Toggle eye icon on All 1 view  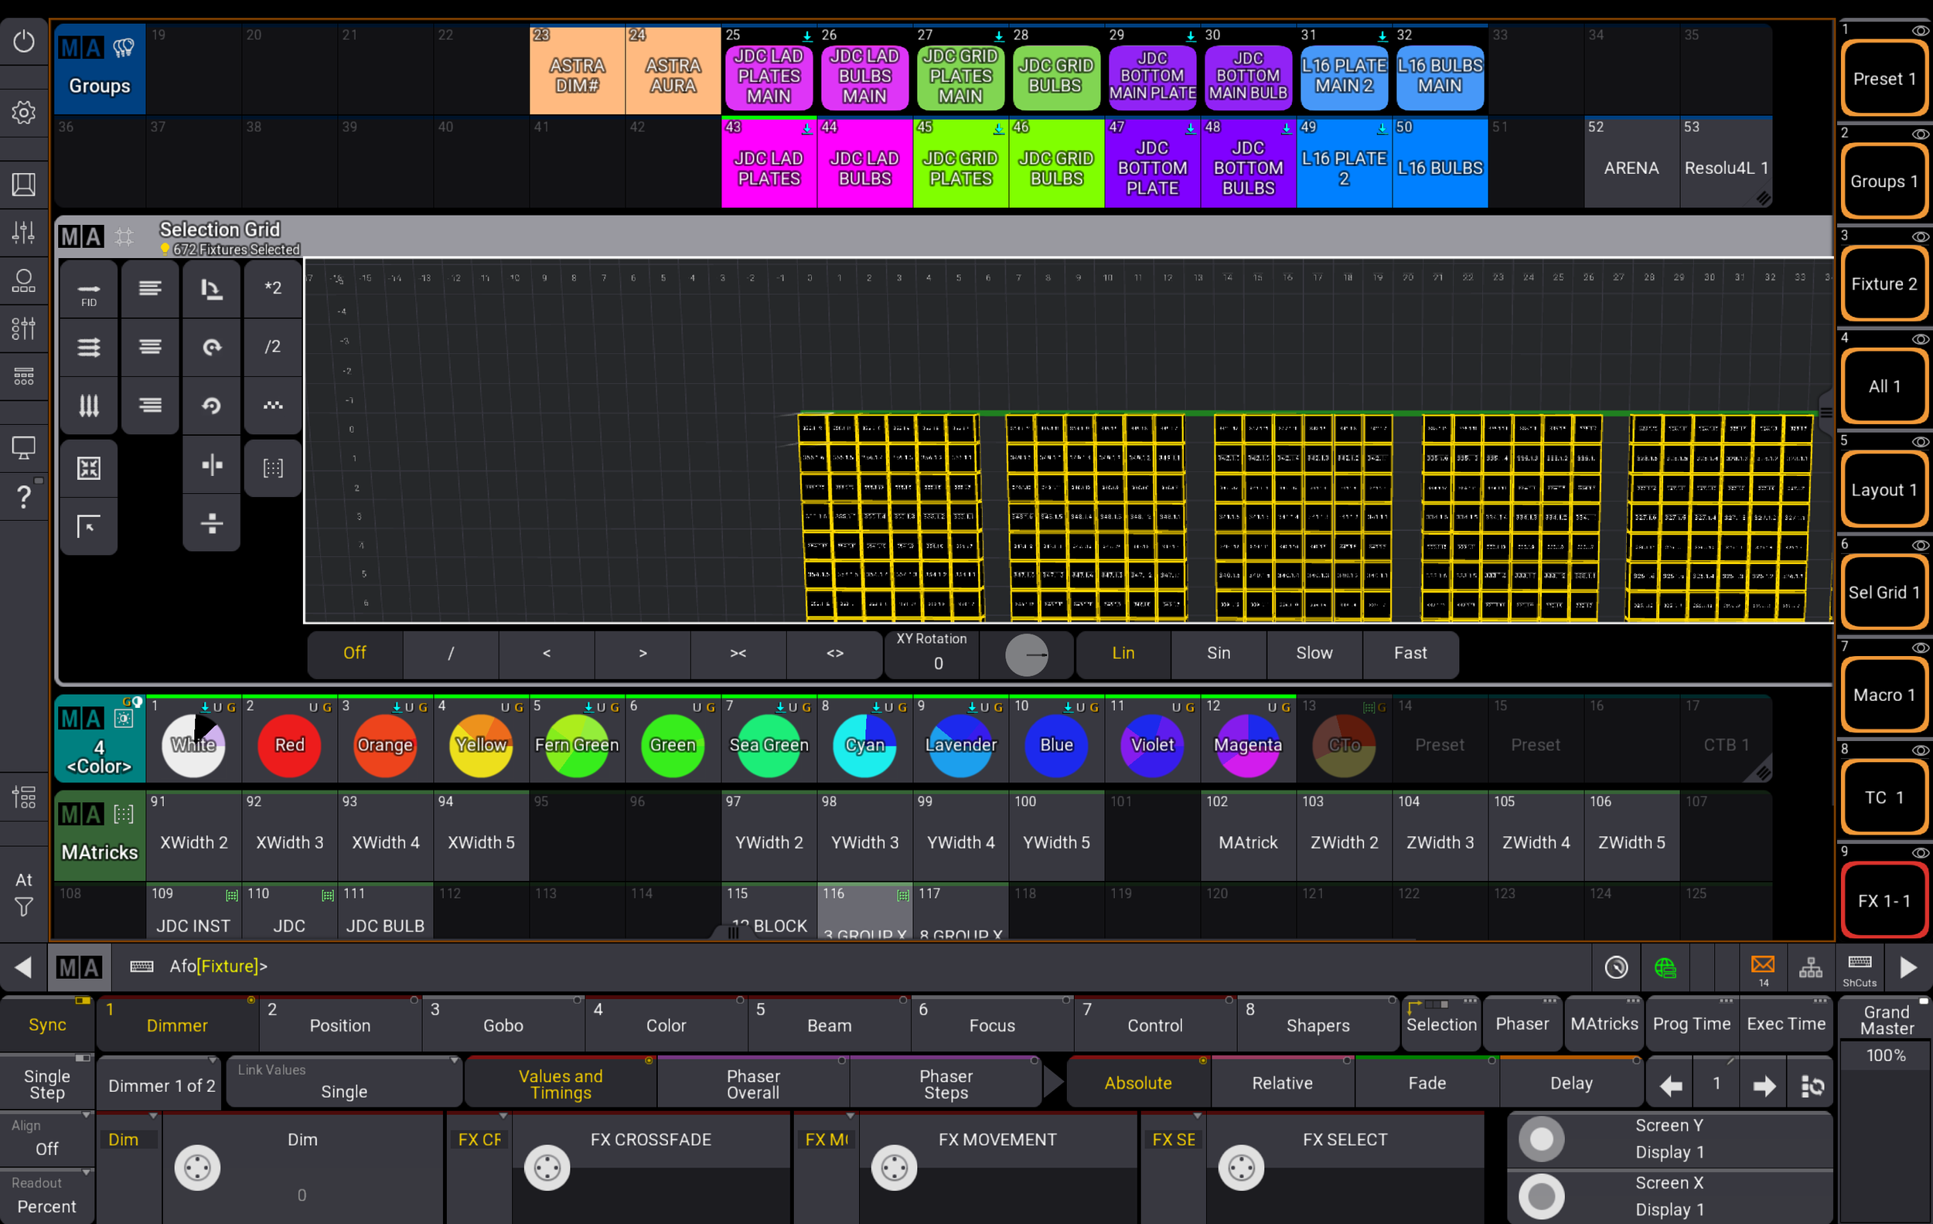pos(1919,339)
